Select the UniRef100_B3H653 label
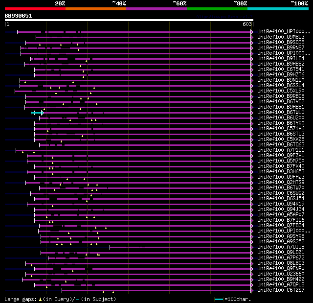313x303 pixels. click(x=281, y=172)
